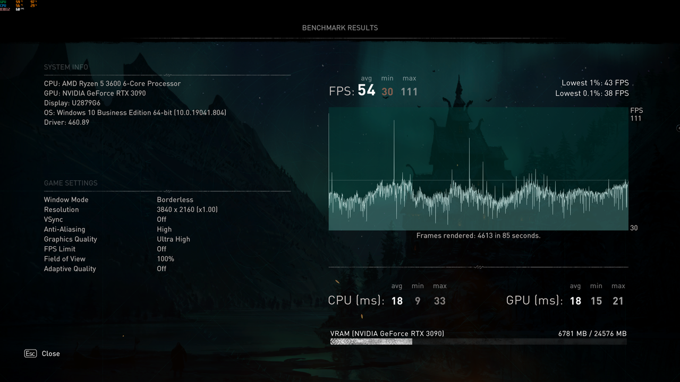680x382 pixels.
Task: Click the minimum FPS value 30
Action: point(387,92)
